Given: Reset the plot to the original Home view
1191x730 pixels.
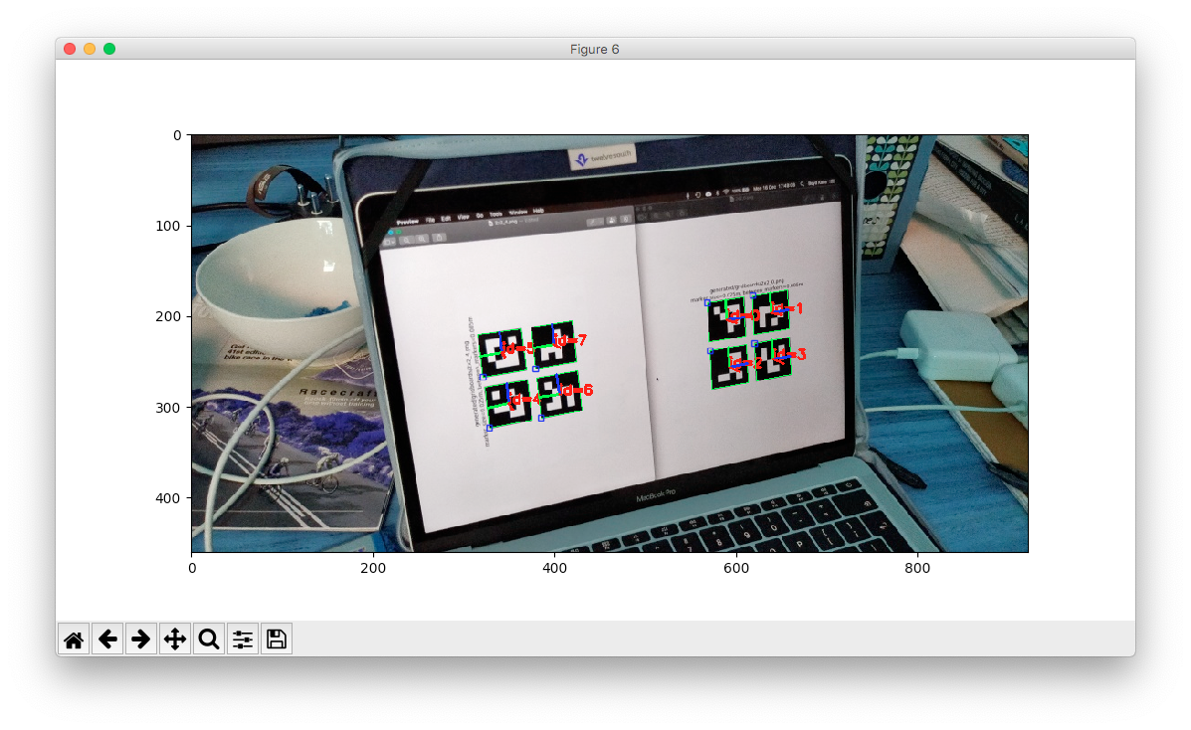Looking at the screenshot, I should tap(74, 639).
